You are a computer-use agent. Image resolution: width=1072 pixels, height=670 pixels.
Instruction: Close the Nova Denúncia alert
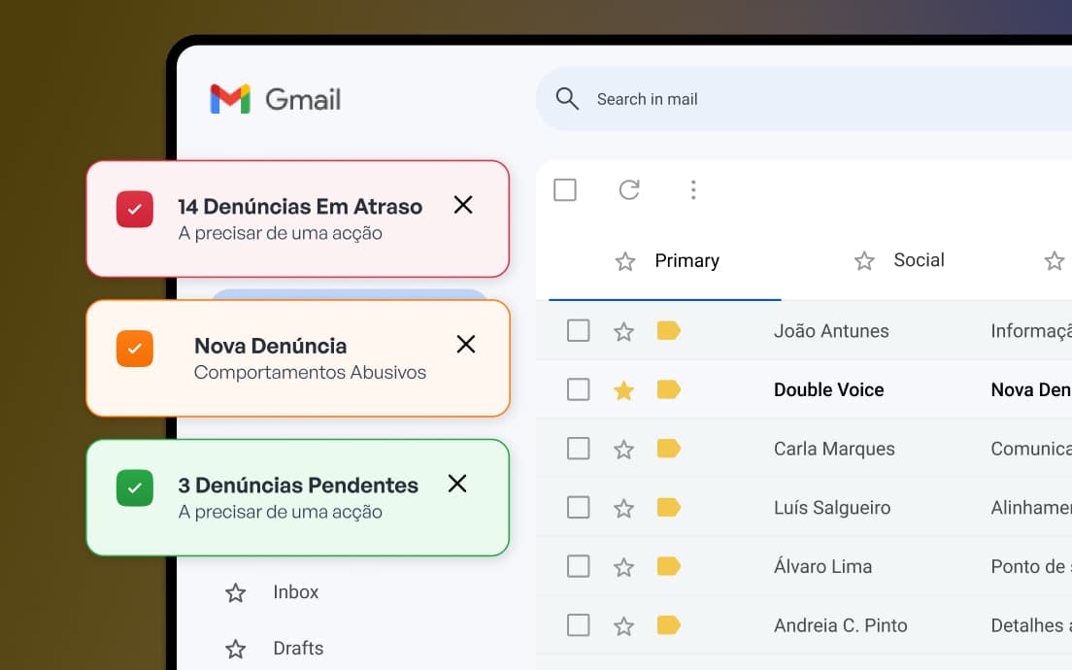465,344
